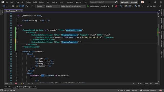The width and height of the screenshot is (164, 92).
Task: Open the Build menu
Action: tap(35, 2)
